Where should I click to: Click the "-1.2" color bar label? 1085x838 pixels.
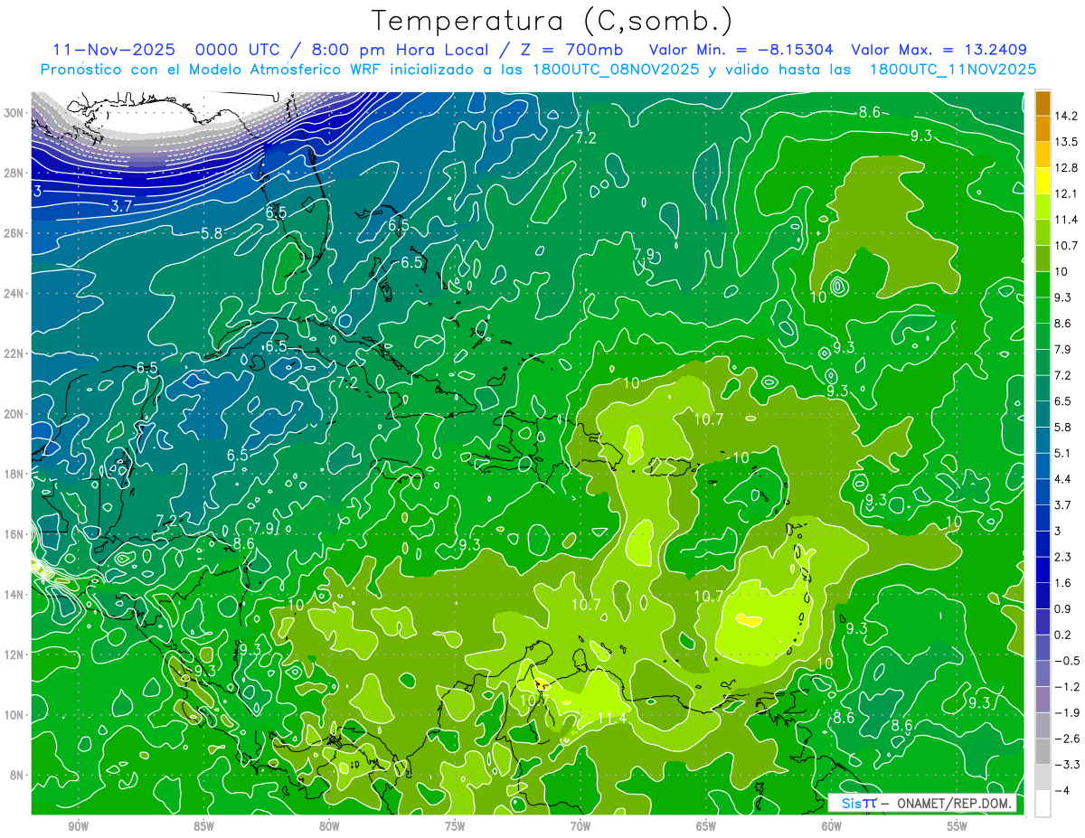[1065, 687]
